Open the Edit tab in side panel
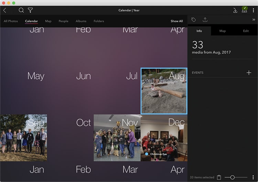Screen dimensions: 258x182 246,31
